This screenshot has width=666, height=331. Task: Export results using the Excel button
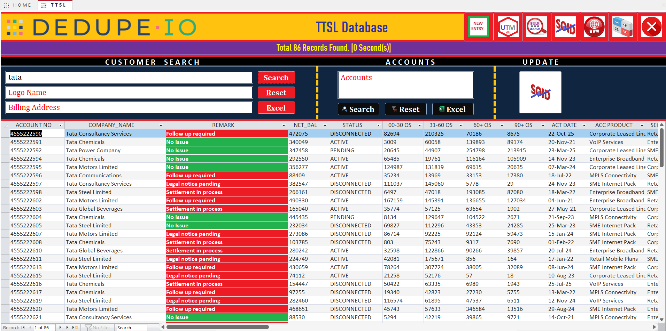[x=276, y=107]
